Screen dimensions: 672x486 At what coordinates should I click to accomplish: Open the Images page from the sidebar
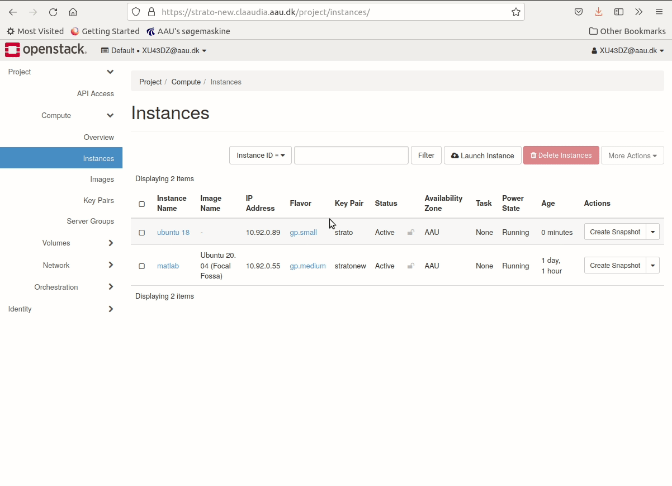pos(102,179)
